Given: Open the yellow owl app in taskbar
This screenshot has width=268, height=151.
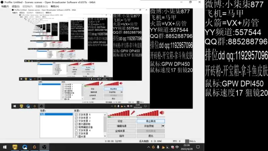Looking at the screenshot, I should 15,147.
